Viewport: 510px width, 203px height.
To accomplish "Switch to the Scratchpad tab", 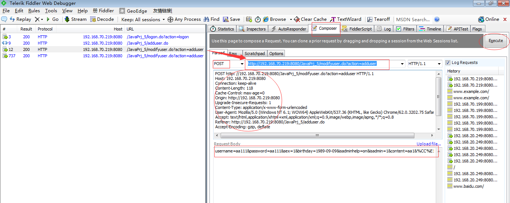I will click(254, 54).
